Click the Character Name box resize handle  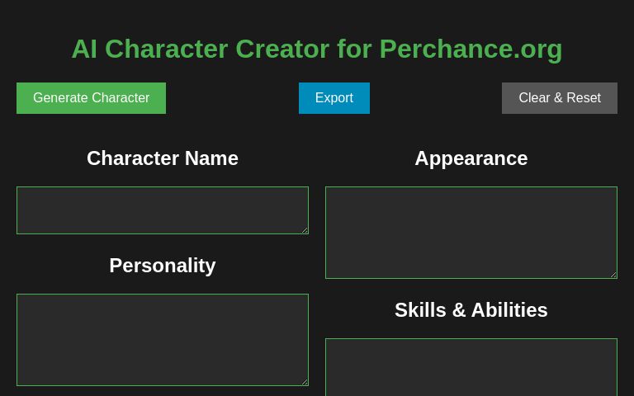pyautogui.click(x=305, y=230)
